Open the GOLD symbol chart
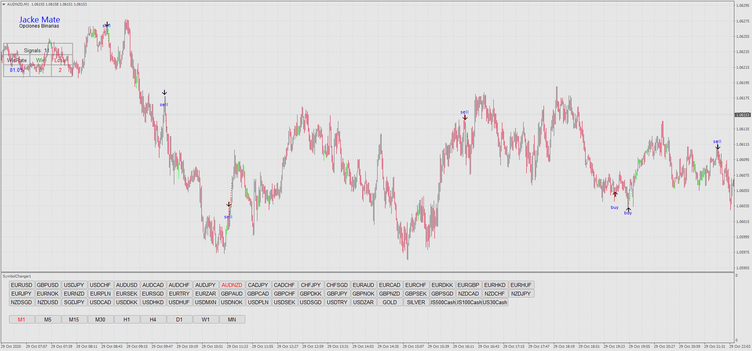The height and width of the screenshot is (351, 752). pyautogui.click(x=390, y=303)
